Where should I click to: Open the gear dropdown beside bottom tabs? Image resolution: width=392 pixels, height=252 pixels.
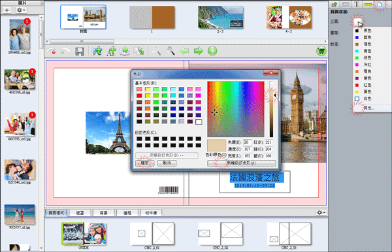(x=321, y=213)
